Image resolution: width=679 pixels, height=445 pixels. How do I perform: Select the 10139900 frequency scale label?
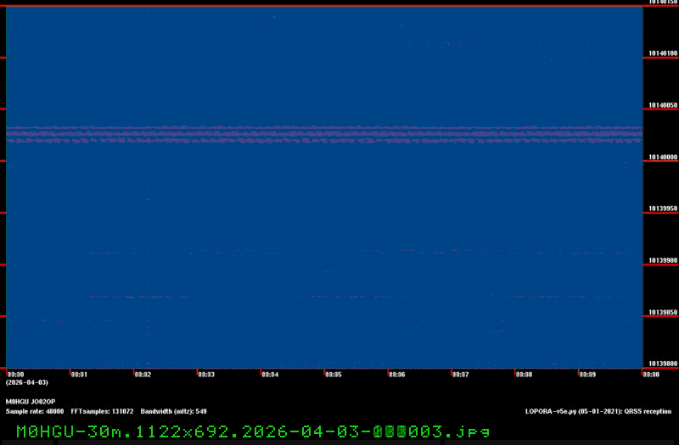coord(663,260)
